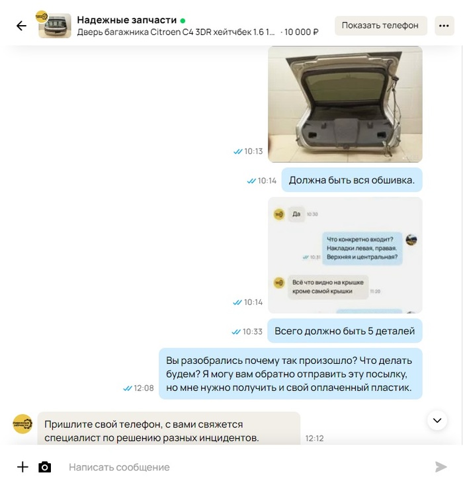Screen dimensions: 463x489
Task: Open the trunk door photo sent at 10:13
Action: click(x=345, y=104)
